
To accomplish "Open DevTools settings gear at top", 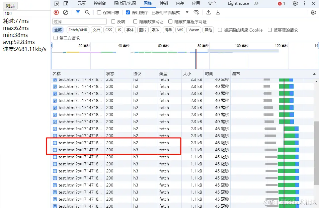I will point(295,3).
